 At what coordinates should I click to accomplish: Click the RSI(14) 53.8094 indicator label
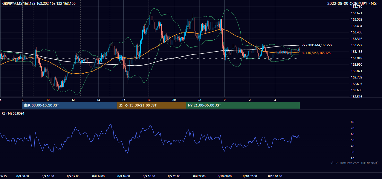click(13, 113)
